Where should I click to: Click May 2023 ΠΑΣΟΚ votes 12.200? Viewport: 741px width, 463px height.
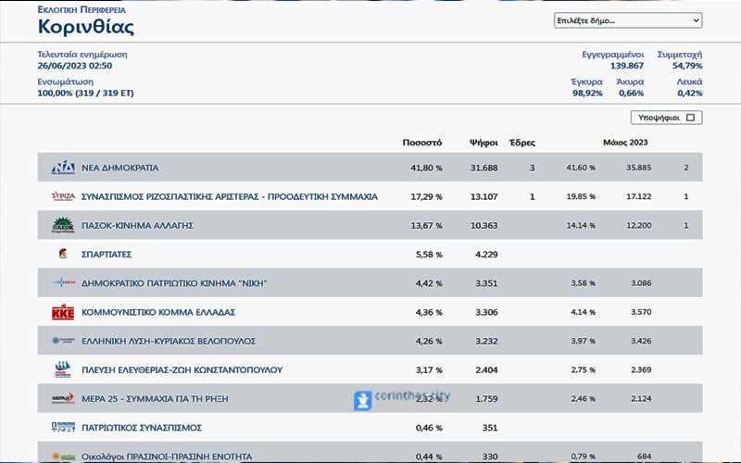point(638,225)
